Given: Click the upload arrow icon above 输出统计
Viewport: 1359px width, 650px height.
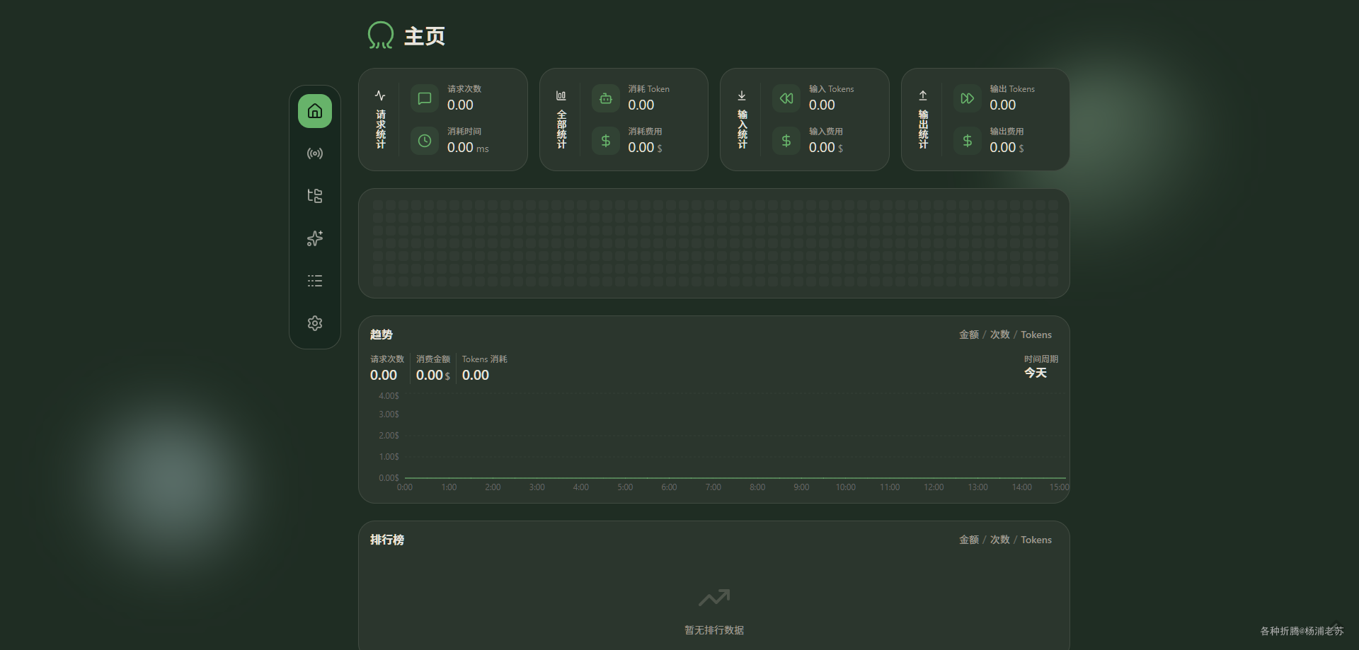Looking at the screenshot, I should (923, 95).
